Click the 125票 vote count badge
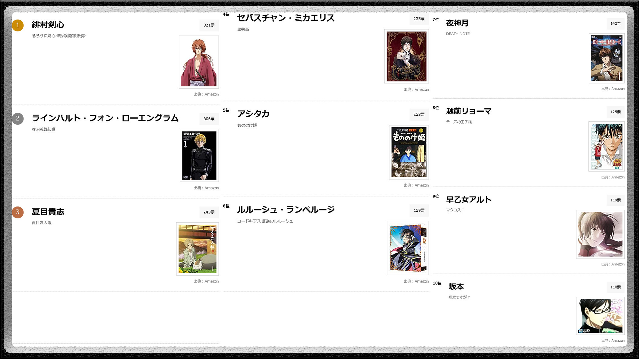This screenshot has height=359, width=639. (x=616, y=112)
